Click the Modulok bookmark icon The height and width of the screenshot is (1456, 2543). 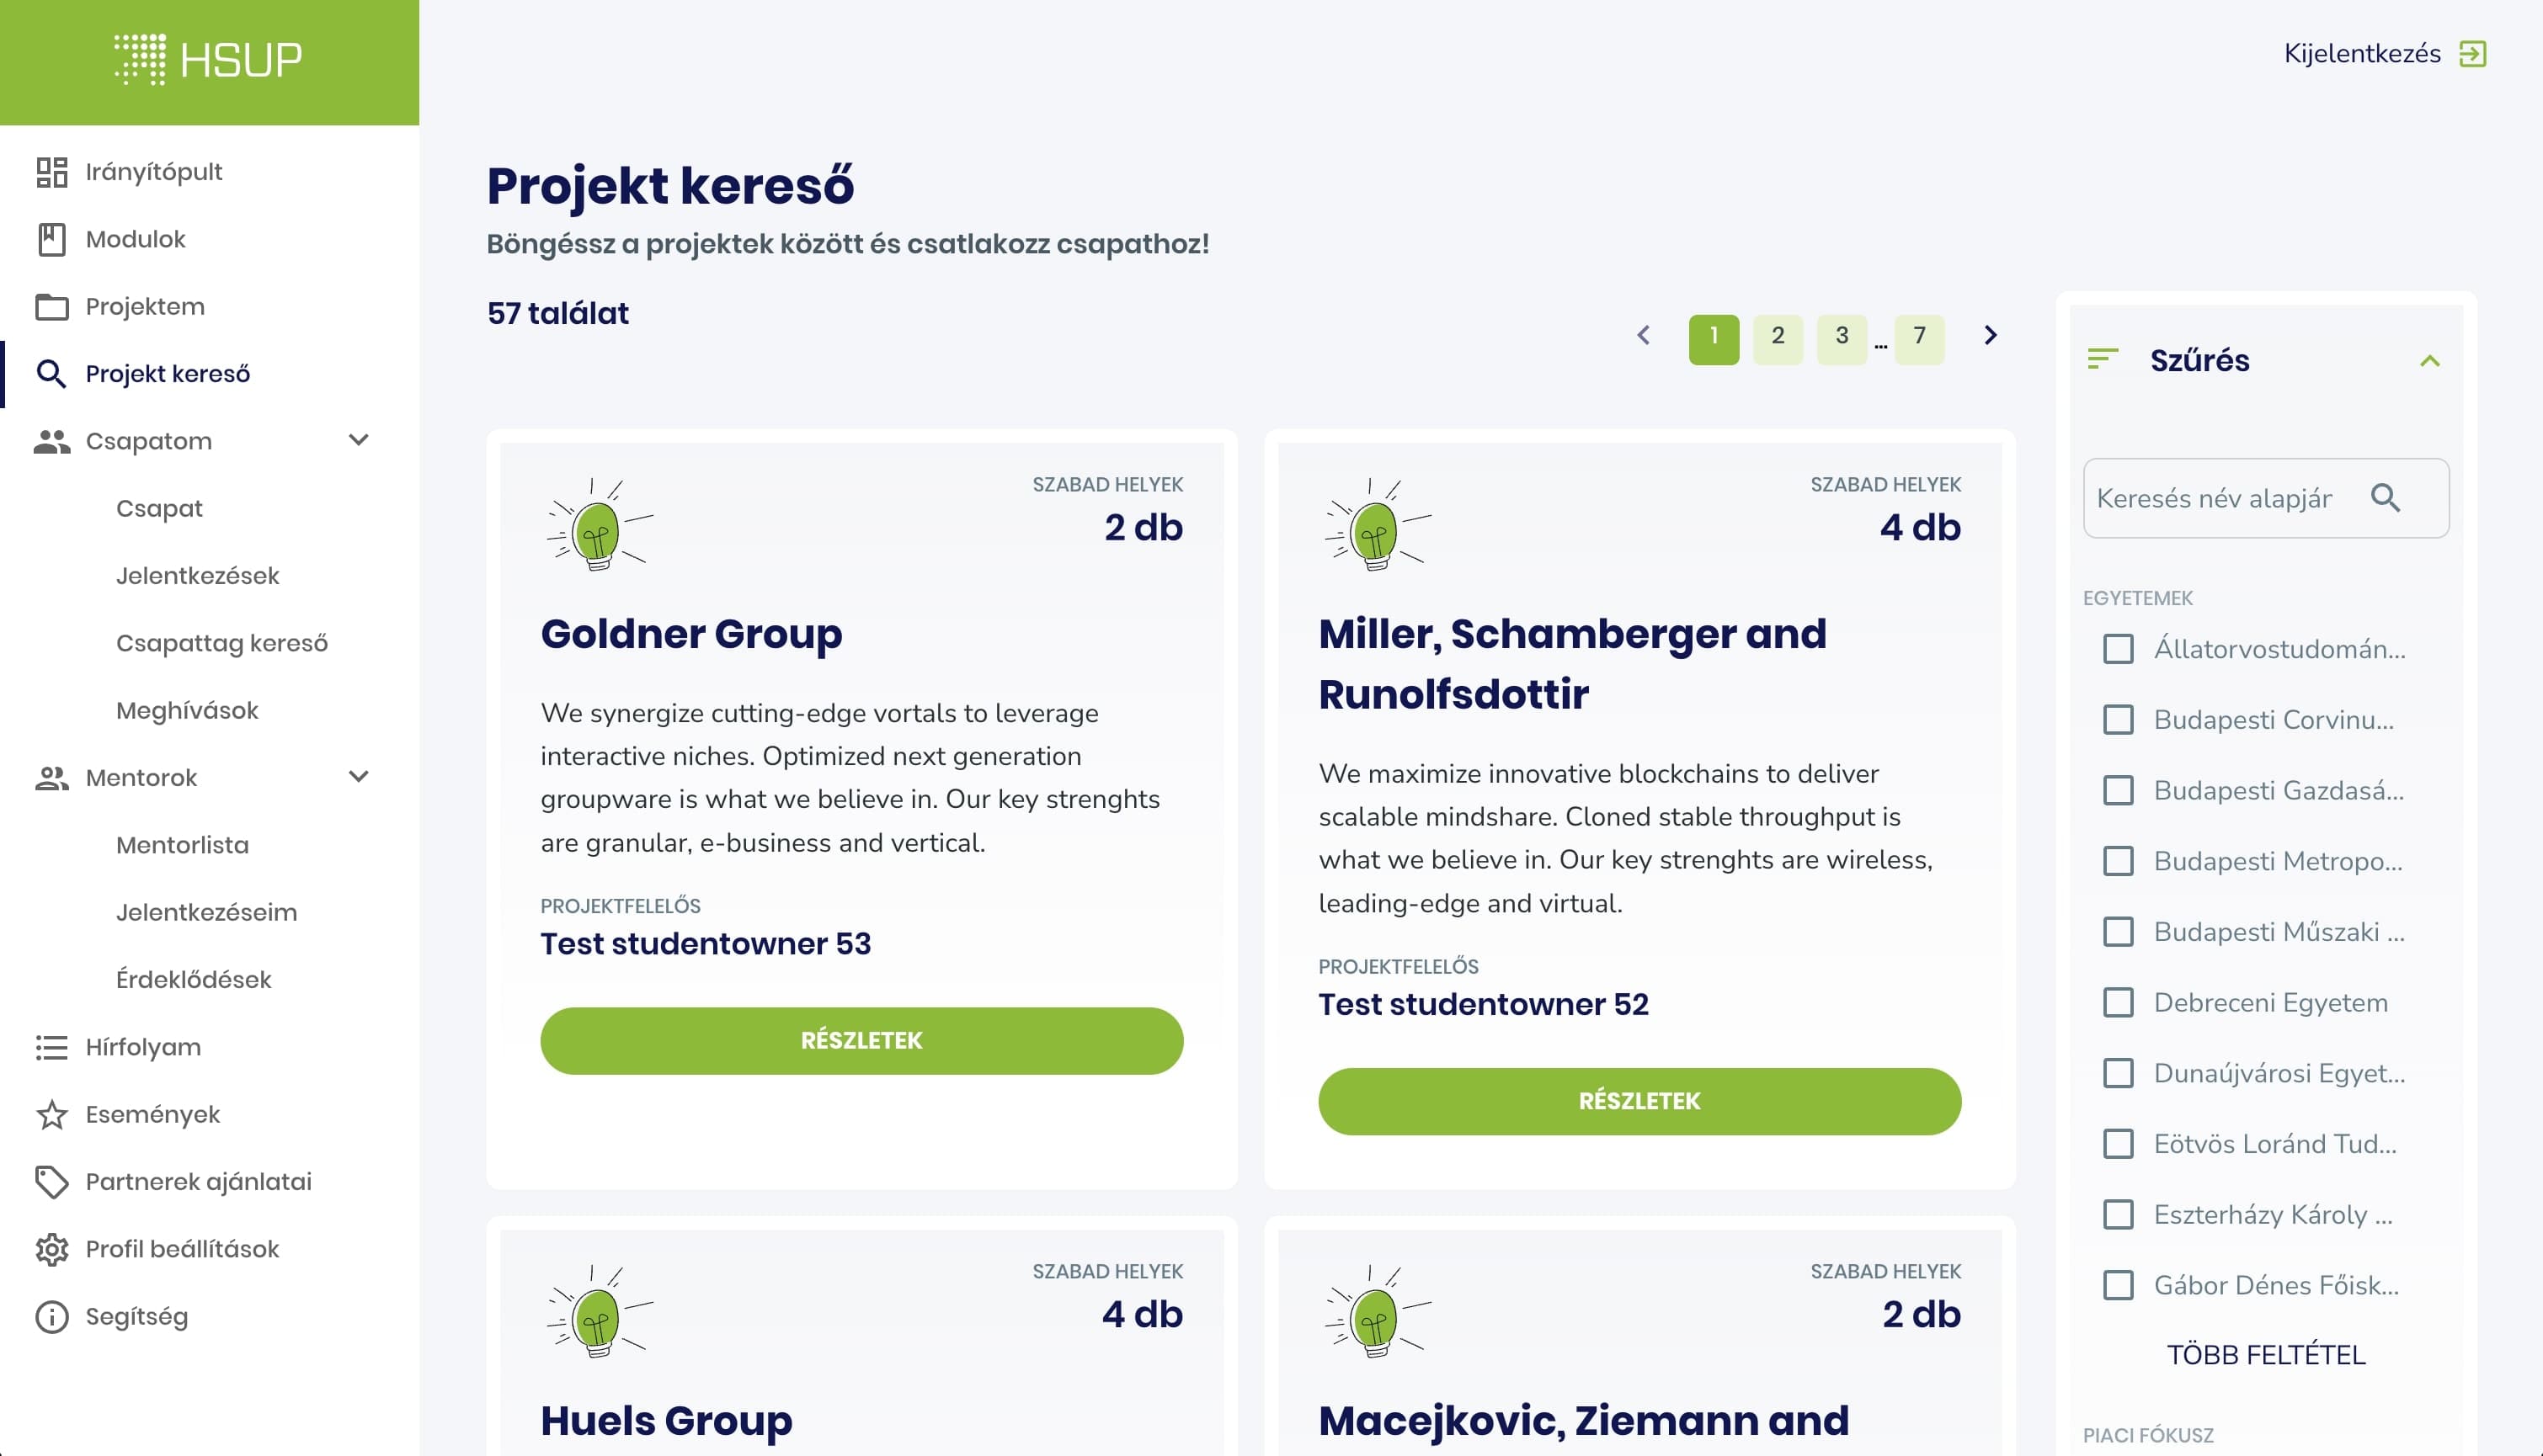51,239
